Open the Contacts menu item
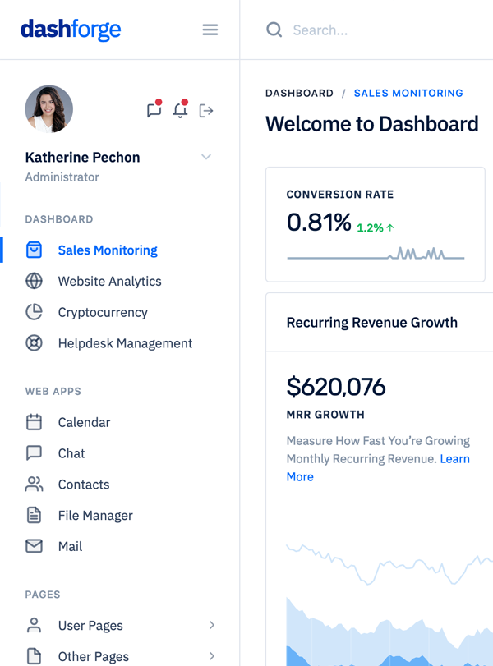This screenshot has width=493, height=666. click(83, 485)
